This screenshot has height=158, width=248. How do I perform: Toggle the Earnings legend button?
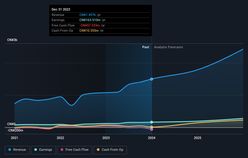[43, 150]
